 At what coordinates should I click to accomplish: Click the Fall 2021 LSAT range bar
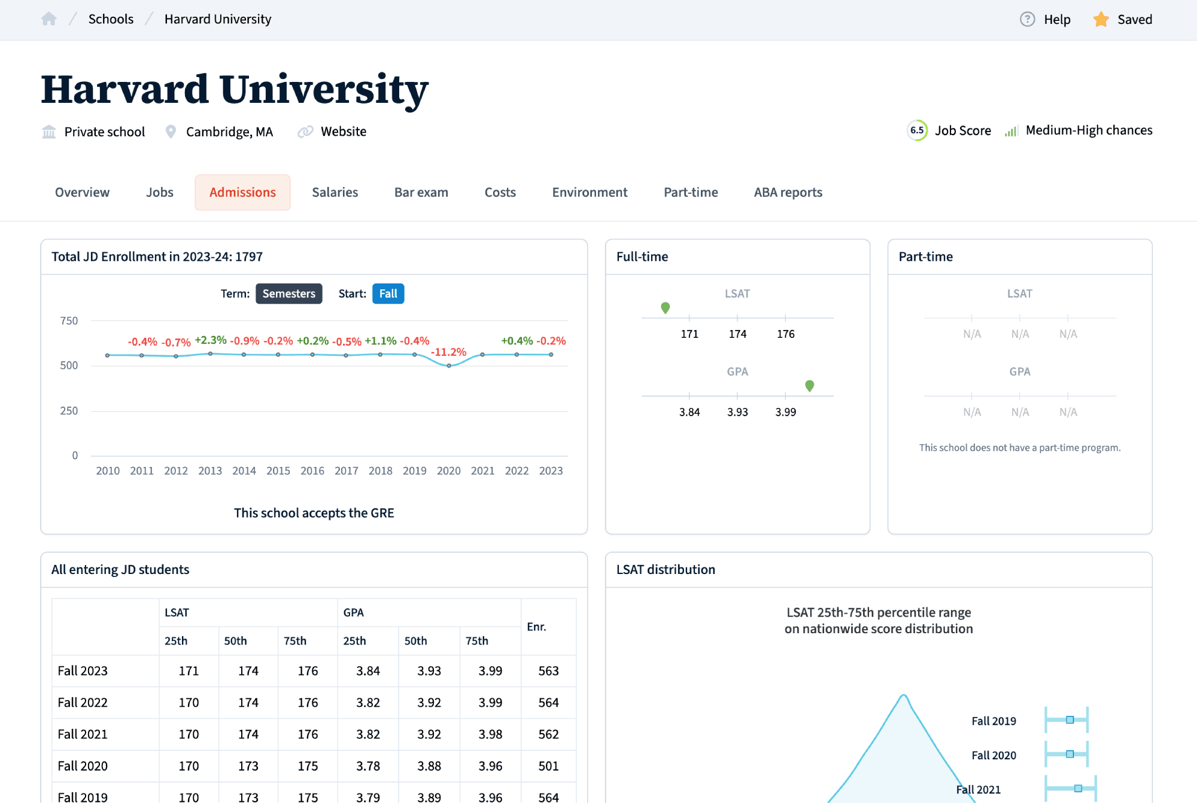1071,789
